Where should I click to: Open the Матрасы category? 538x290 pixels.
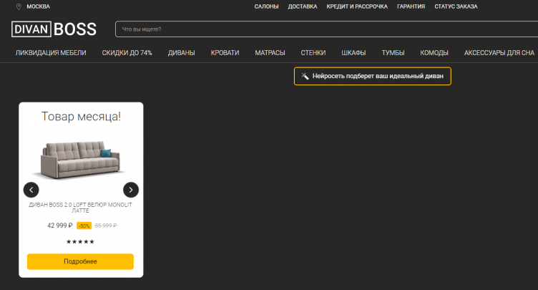(x=270, y=53)
